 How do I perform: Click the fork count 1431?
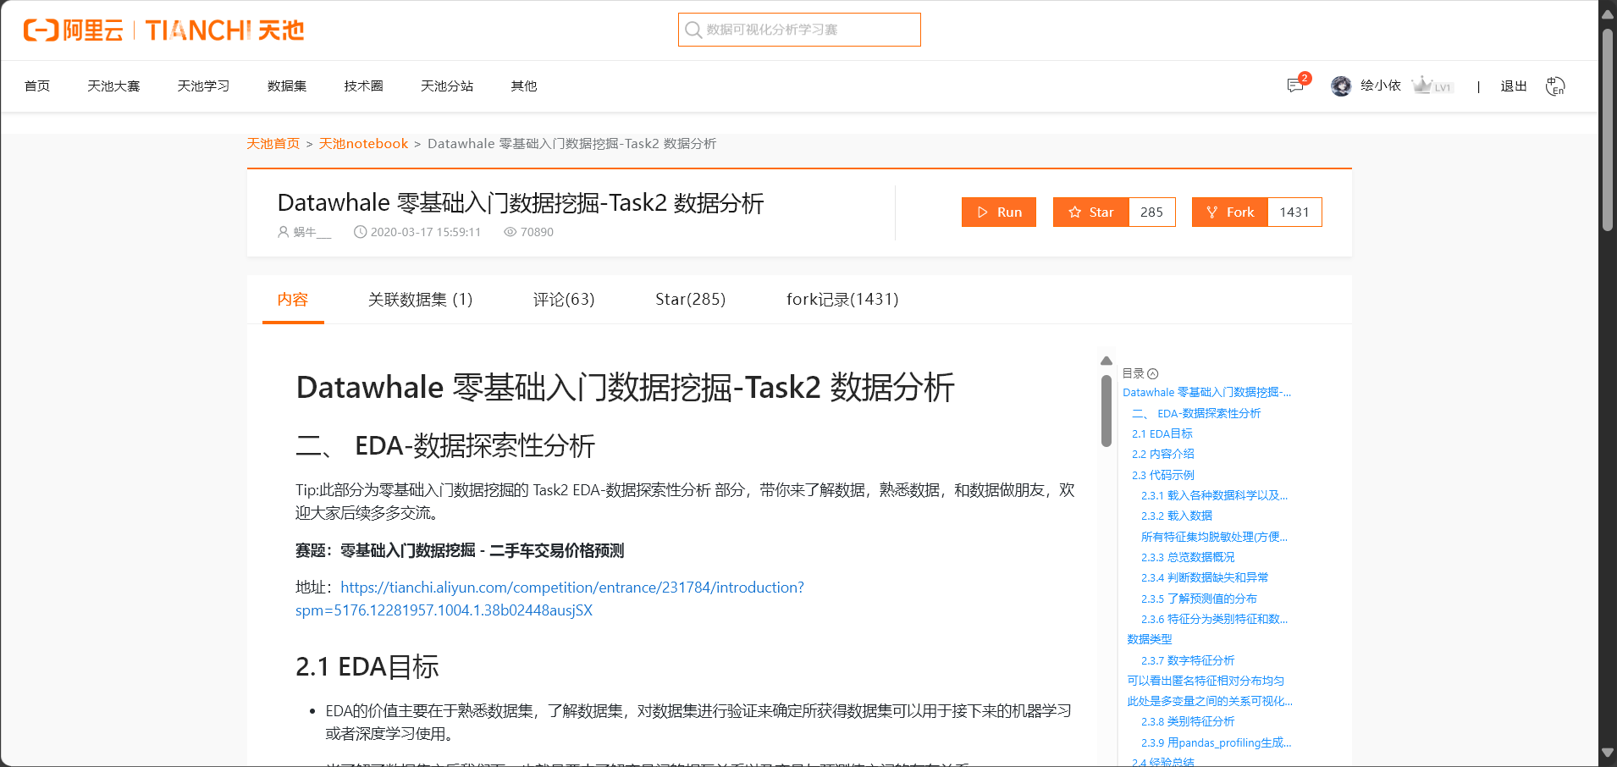point(1294,212)
